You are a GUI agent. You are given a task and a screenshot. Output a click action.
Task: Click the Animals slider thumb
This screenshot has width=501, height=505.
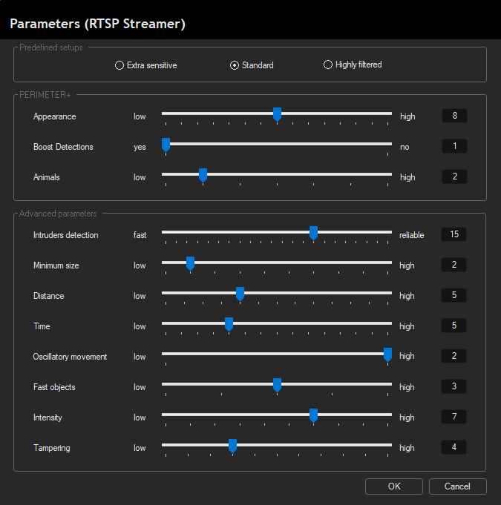click(203, 176)
